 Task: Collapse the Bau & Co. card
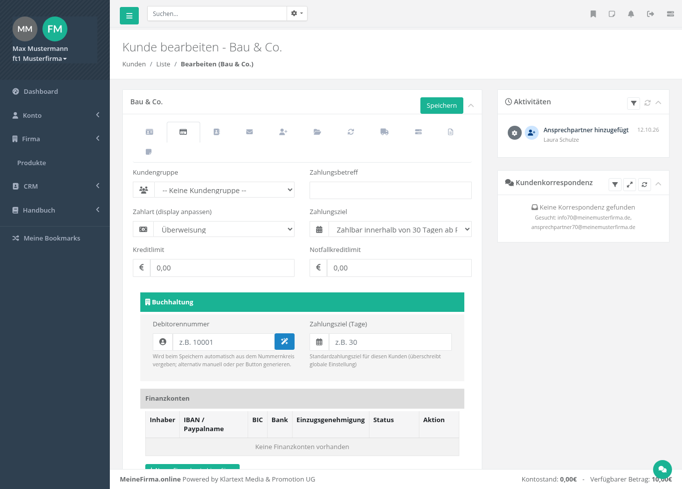pyautogui.click(x=471, y=105)
